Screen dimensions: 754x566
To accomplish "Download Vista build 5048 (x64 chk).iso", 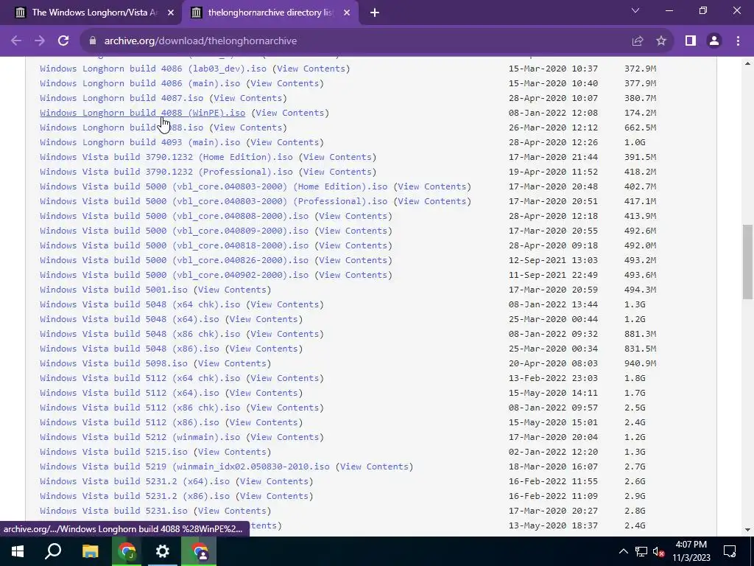I will [x=140, y=304].
